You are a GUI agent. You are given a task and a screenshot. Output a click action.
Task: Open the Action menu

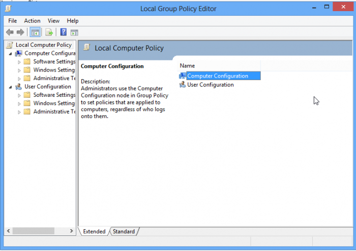(x=32, y=21)
